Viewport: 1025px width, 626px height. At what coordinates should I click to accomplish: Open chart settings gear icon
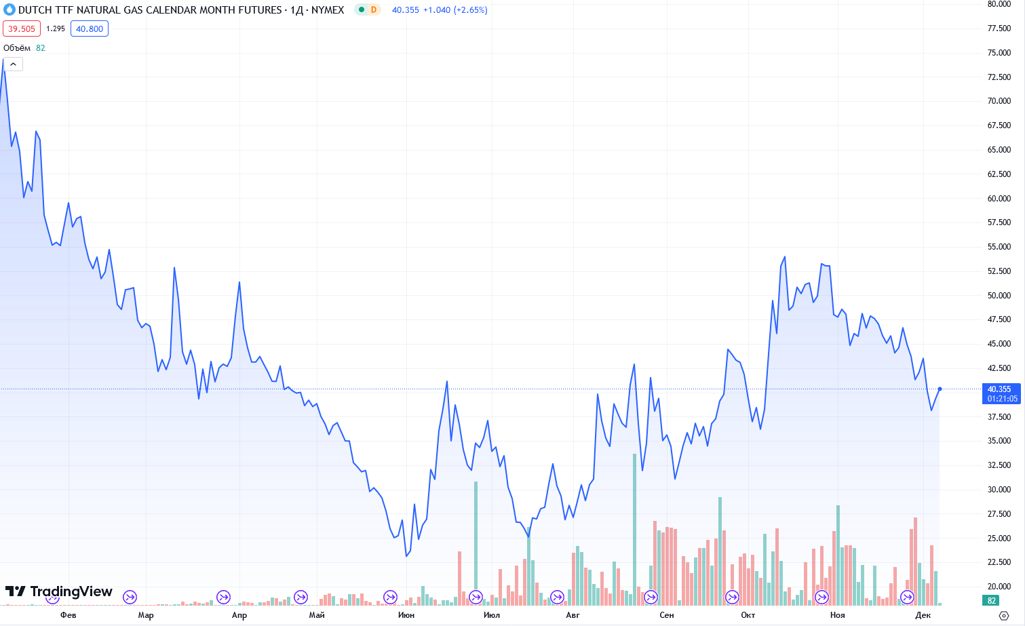[x=1004, y=615]
